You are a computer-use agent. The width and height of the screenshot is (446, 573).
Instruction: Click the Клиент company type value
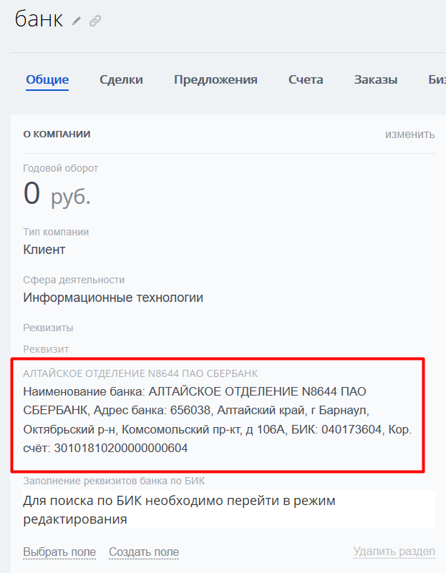click(x=44, y=250)
